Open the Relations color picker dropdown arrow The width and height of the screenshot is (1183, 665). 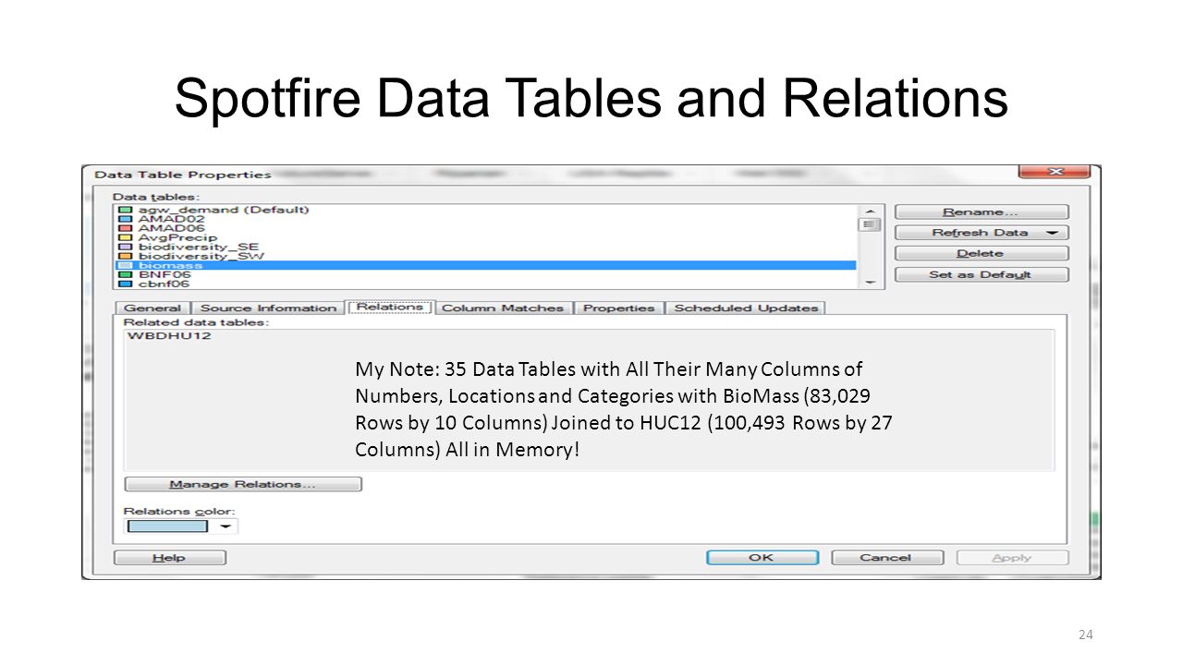pos(225,526)
